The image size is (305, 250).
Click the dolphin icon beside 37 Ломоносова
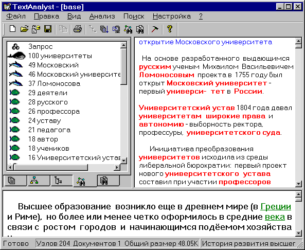tap(16, 83)
